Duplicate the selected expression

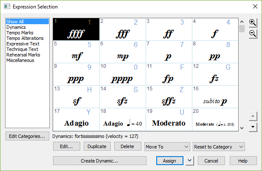click(97, 146)
